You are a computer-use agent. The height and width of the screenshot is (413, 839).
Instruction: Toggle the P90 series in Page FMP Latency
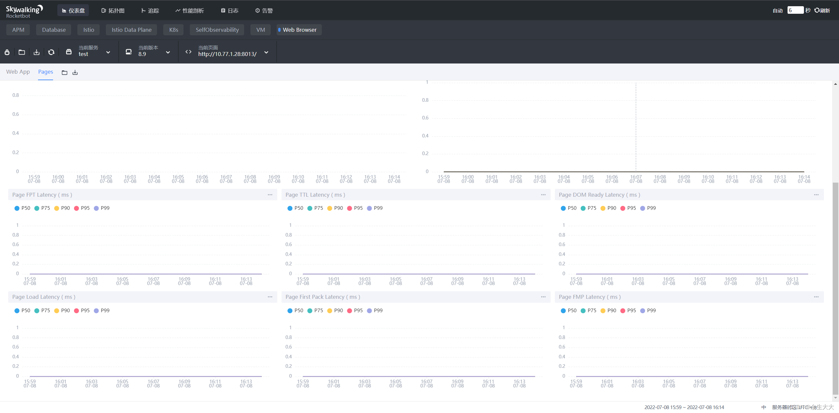click(x=608, y=311)
